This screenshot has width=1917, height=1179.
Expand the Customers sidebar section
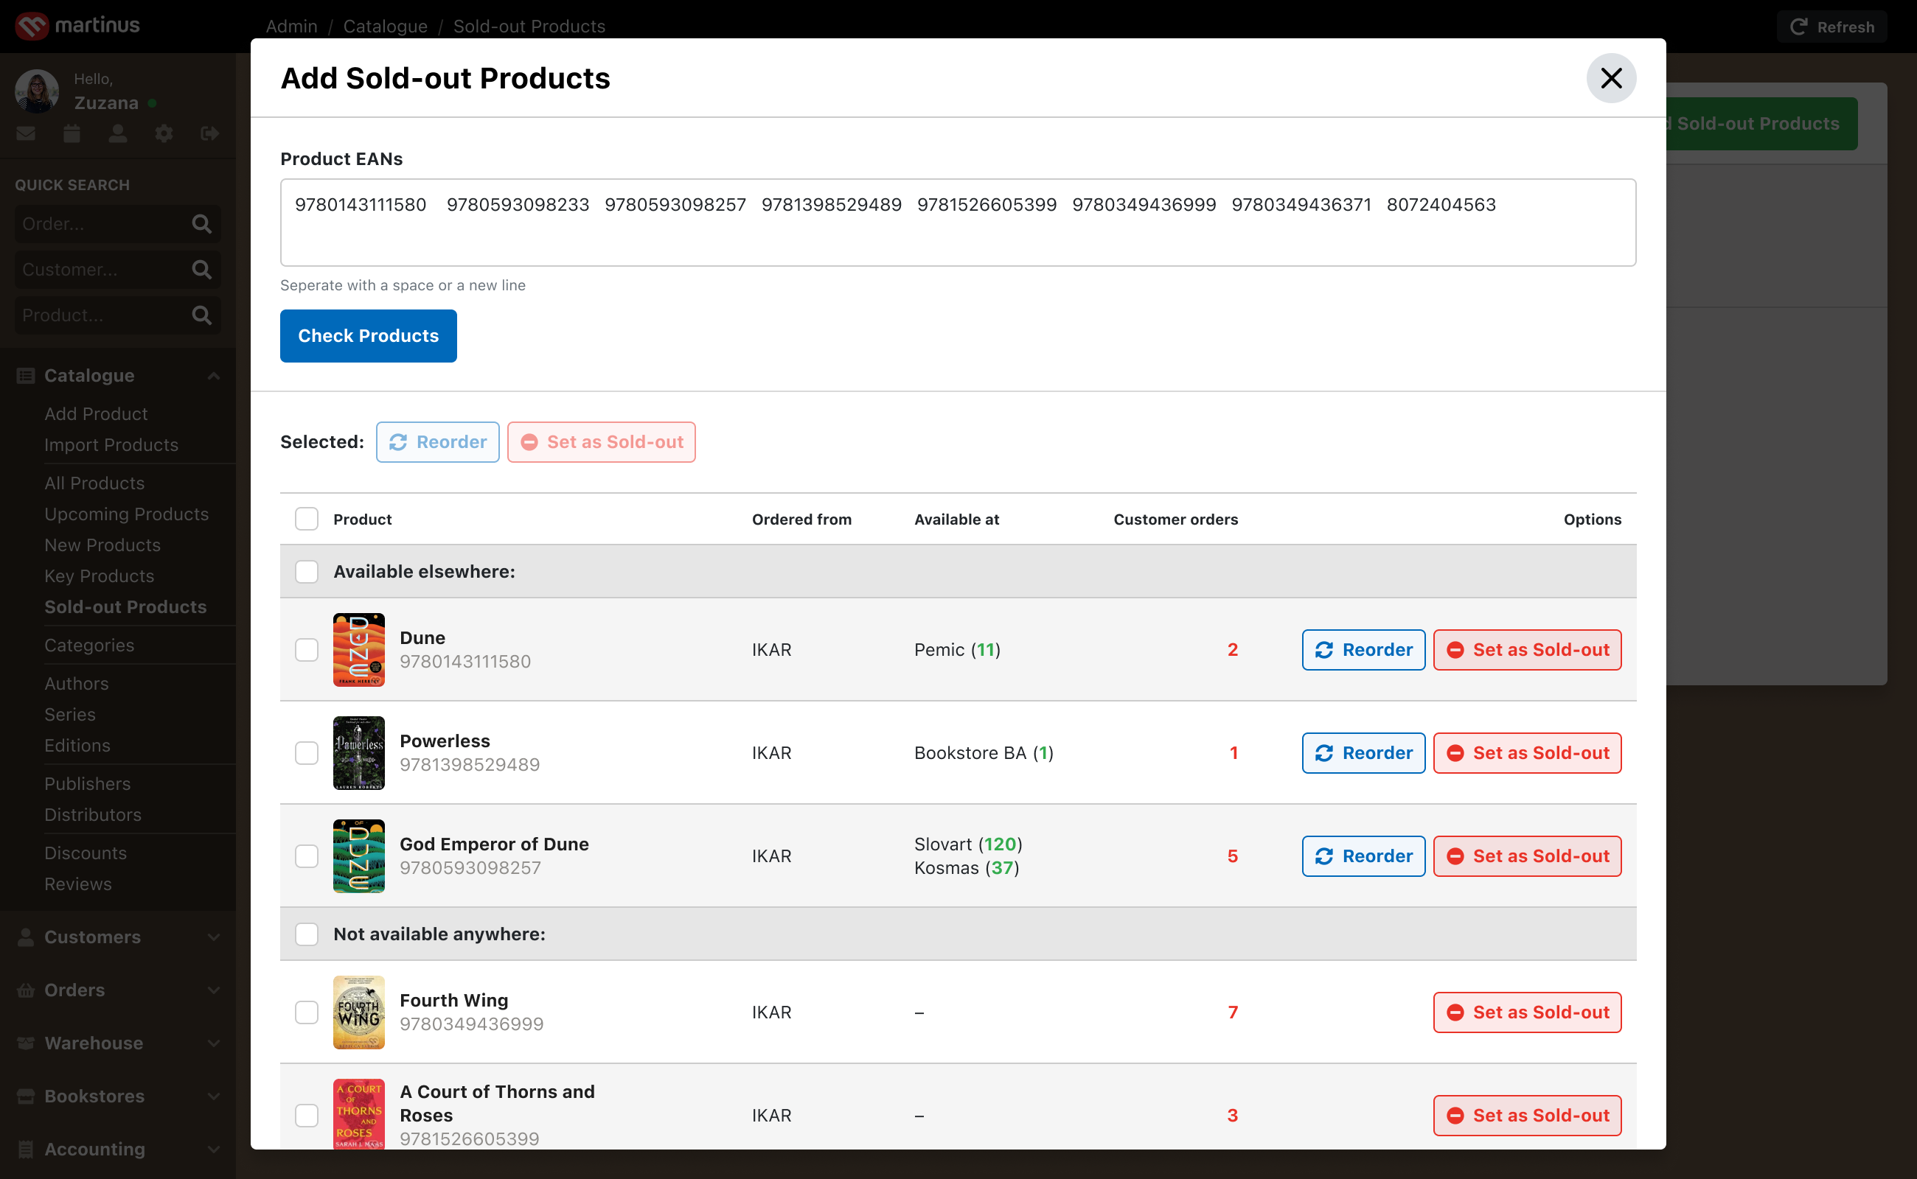(x=214, y=937)
